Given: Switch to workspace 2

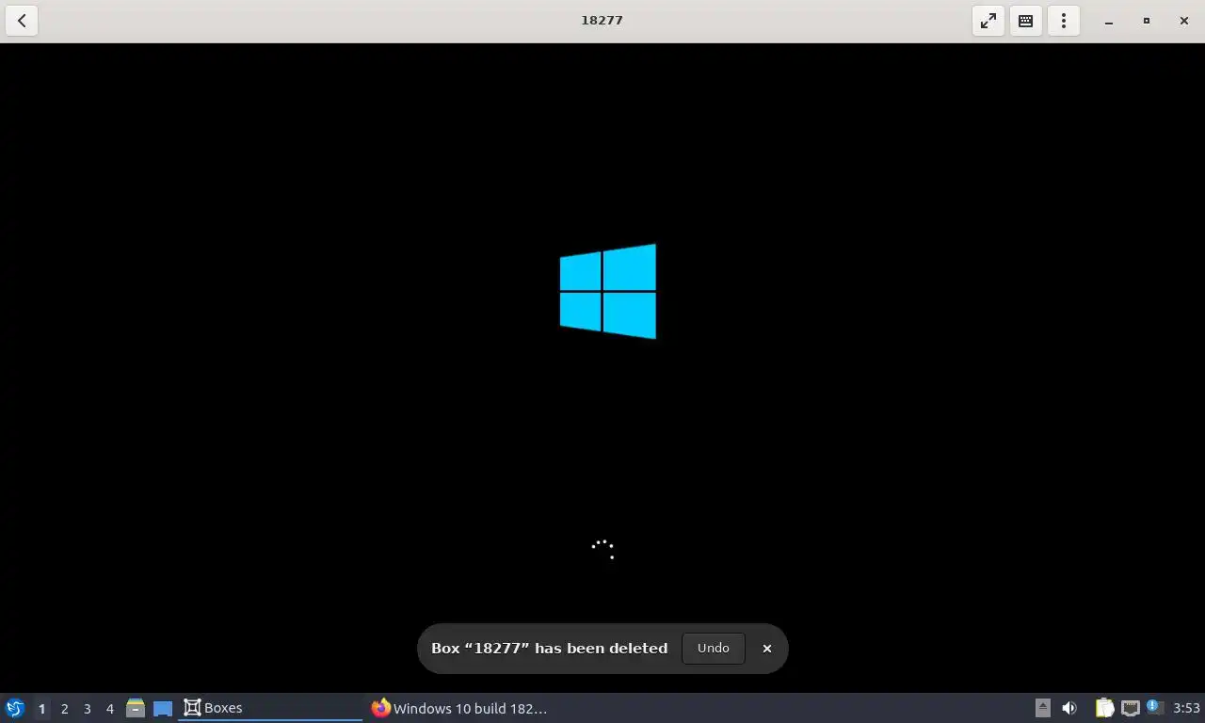Looking at the screenshot, I should (64, 708).
